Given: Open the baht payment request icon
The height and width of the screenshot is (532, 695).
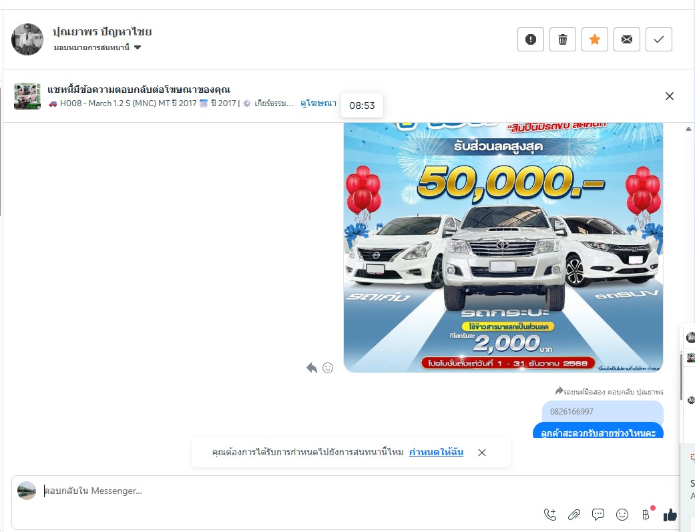Looking at the screenshot, I should [646, 514].
